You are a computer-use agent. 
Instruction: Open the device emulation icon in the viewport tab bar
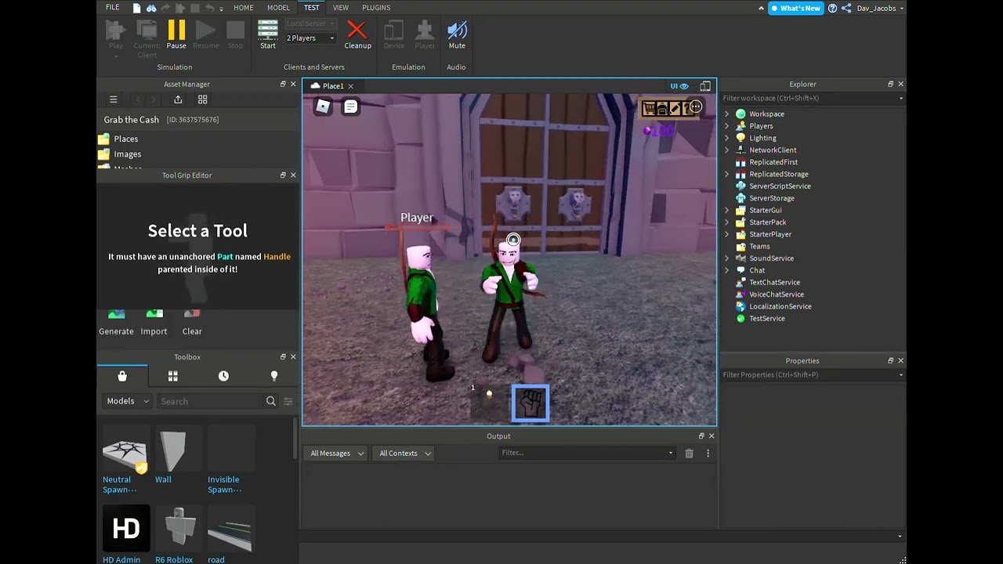pyautogui.click(x=705, y=86)
